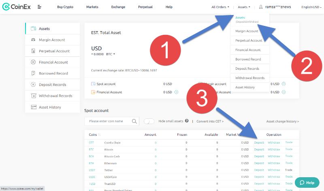Open Help menu in top navigation
Screen dimensions: 324x191
[x=169, y=7]
